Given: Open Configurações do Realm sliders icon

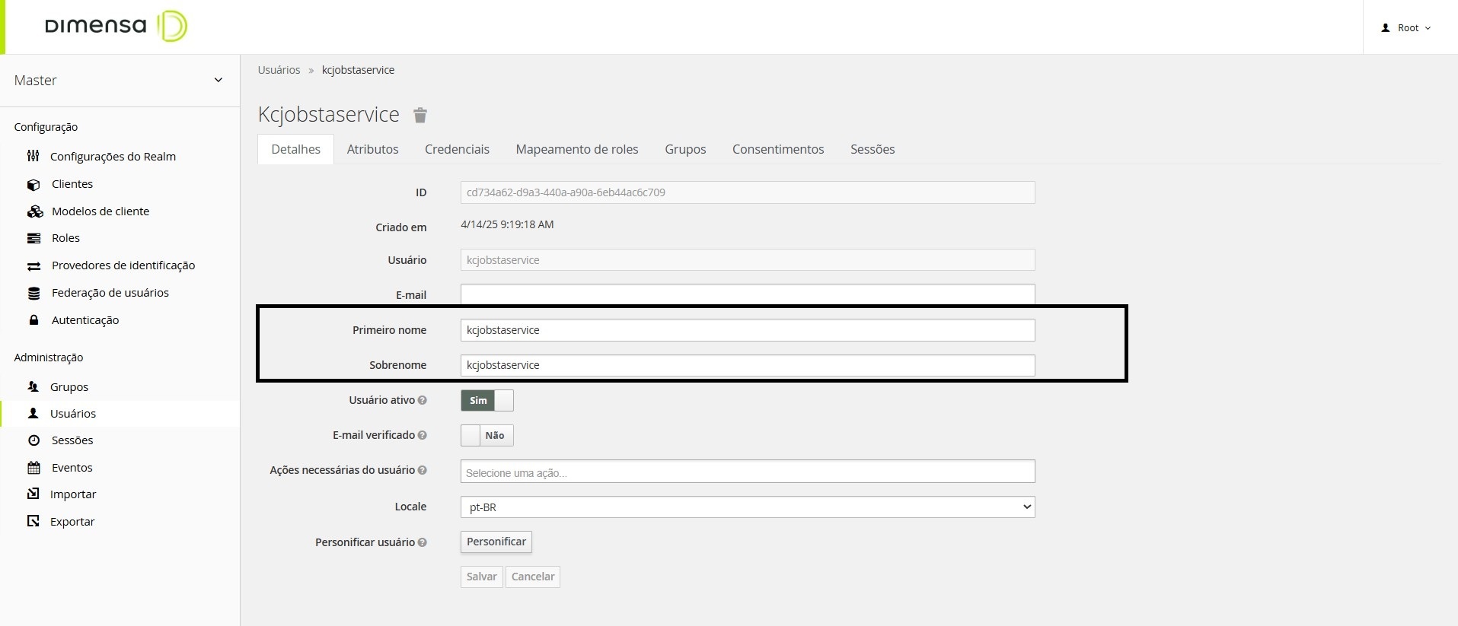Looking at the screenshot, I should point(33,156).
